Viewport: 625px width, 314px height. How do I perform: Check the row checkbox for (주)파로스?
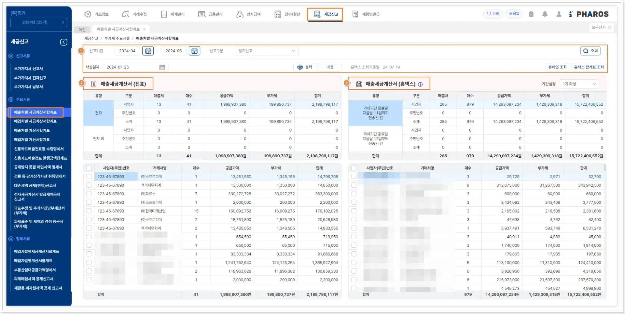[x=89, y=194]
